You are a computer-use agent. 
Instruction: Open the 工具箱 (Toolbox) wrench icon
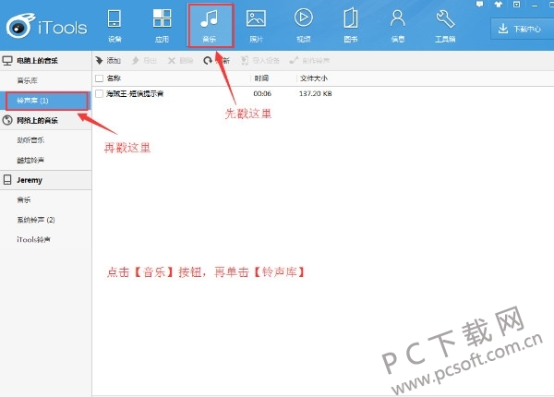445,24
